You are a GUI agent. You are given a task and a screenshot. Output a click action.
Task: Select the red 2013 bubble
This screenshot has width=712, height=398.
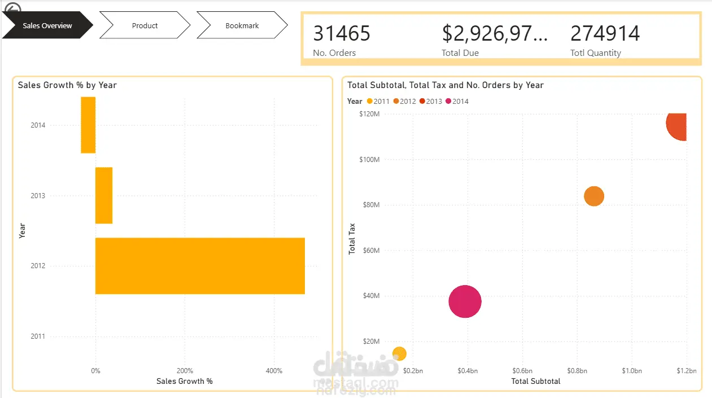[677, 124]
